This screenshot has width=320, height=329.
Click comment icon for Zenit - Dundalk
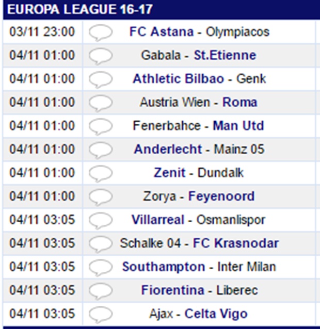click(x=101, y=173)
